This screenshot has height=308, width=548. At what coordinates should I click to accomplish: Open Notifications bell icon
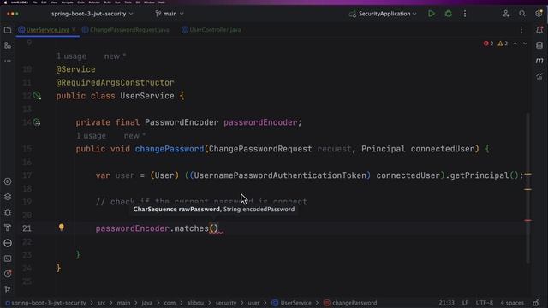(539, 30)
